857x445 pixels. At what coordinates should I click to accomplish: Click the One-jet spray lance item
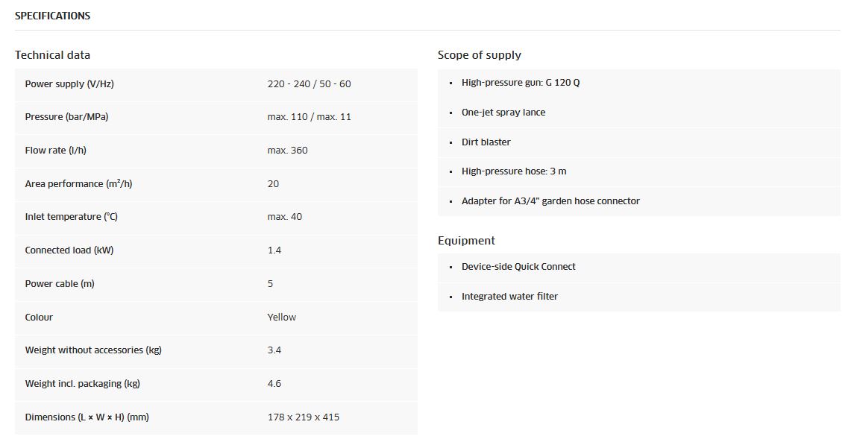pos(503,113)
